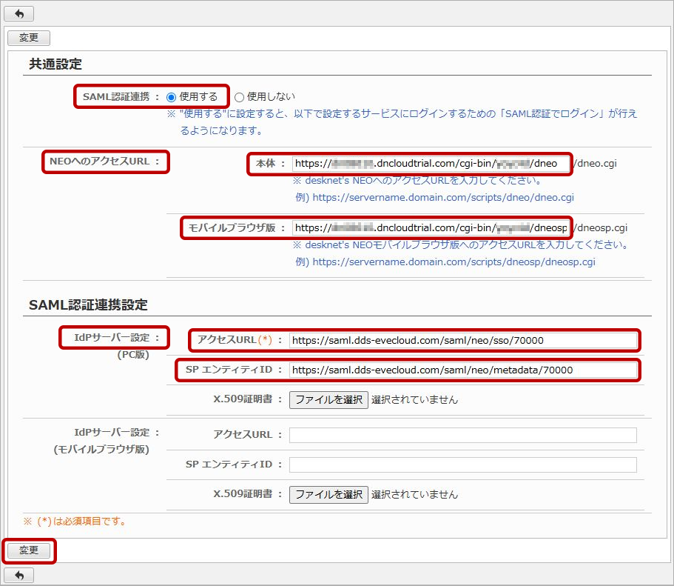Click the back arrow button at the top
The height and width of the screenshot is (586, 674).
tap(19, 14)
